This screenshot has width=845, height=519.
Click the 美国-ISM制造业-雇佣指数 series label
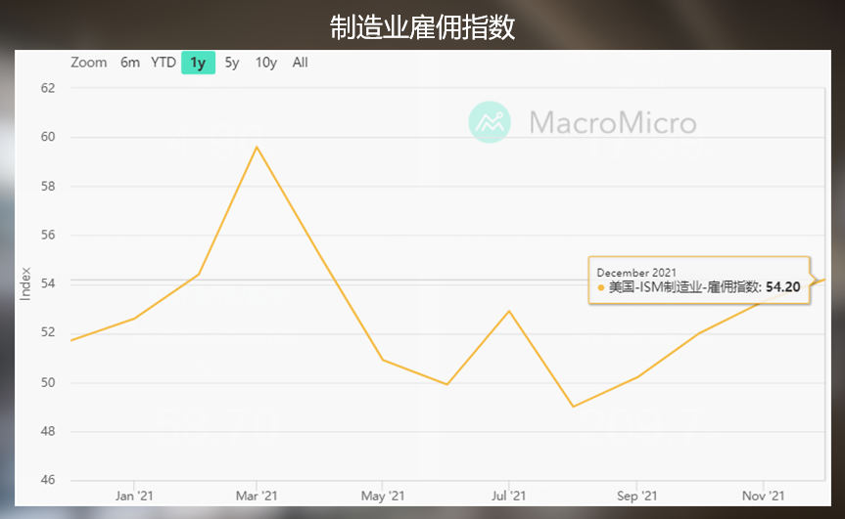click(683, 286)
